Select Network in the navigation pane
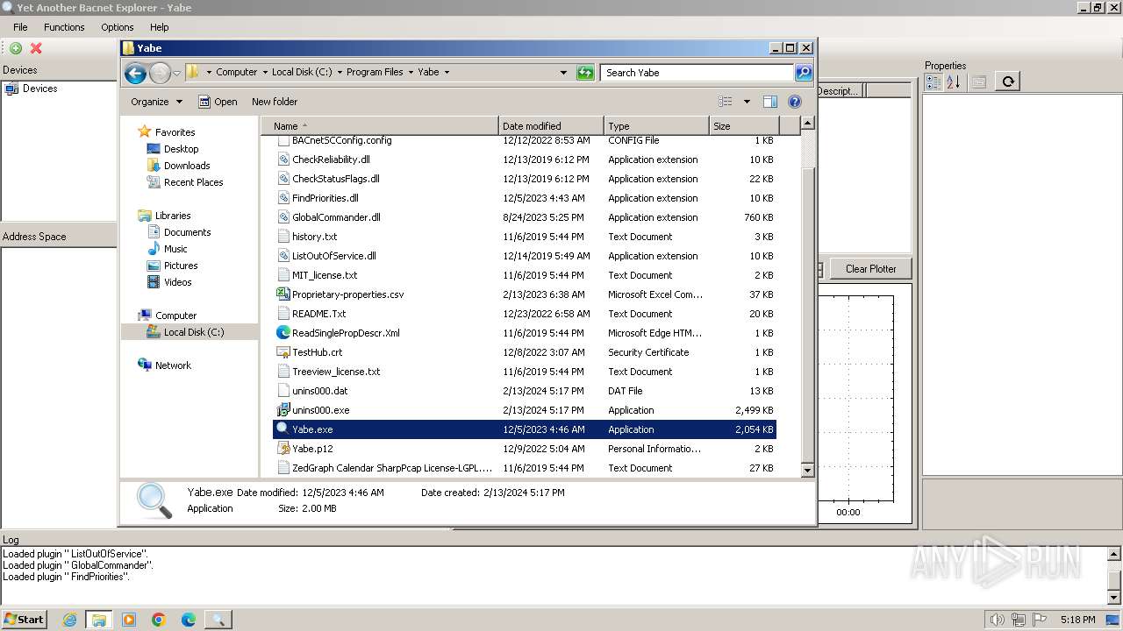1123x631 pixels. tap(173, 365)
